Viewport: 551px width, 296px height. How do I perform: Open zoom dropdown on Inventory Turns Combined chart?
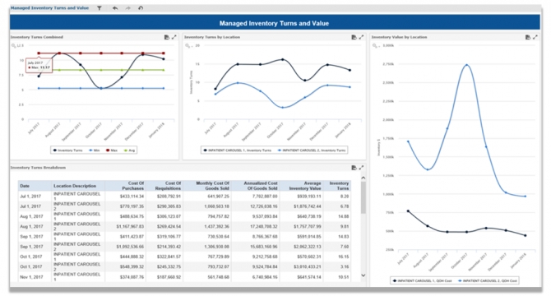[x=14, y=46]
